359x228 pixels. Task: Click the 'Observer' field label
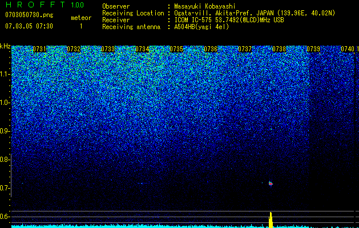point(116,6)
